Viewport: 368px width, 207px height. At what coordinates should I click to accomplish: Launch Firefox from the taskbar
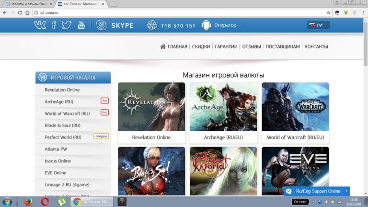[28, 202]
